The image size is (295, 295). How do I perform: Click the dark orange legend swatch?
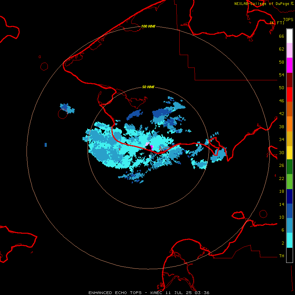[289, 109]
